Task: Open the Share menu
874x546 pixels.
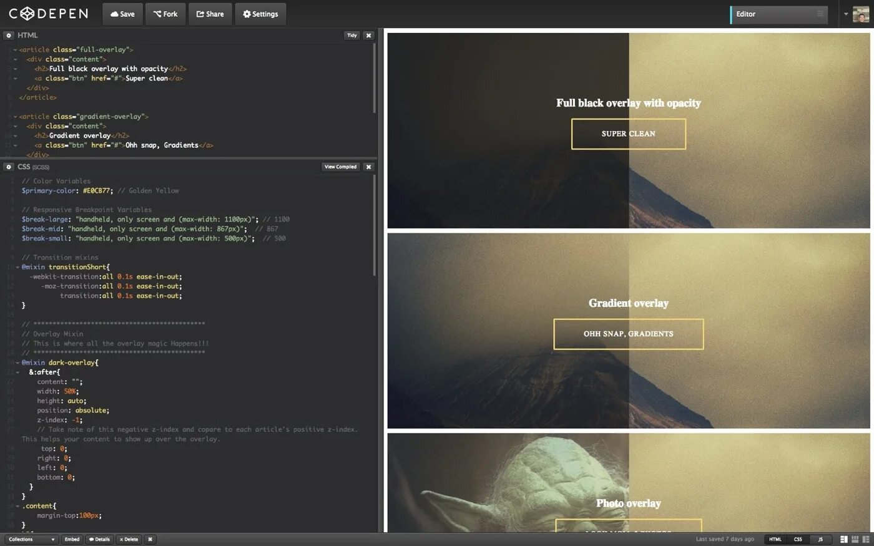Action: pyautogui.click(x=210, y=14)
